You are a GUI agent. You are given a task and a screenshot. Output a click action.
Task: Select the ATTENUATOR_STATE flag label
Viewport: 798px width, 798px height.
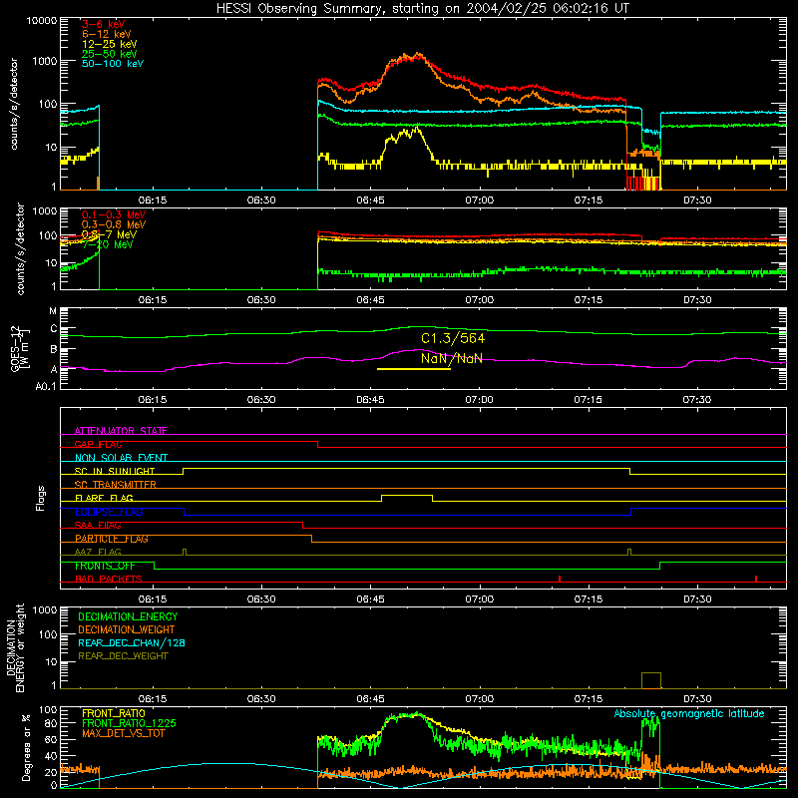[121, 431]
